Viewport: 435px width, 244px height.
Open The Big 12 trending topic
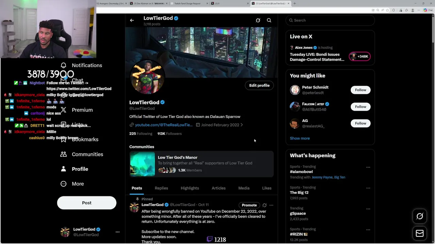299,192
